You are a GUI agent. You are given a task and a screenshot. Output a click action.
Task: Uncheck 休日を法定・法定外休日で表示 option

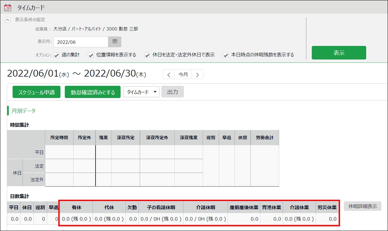point(147,55)
